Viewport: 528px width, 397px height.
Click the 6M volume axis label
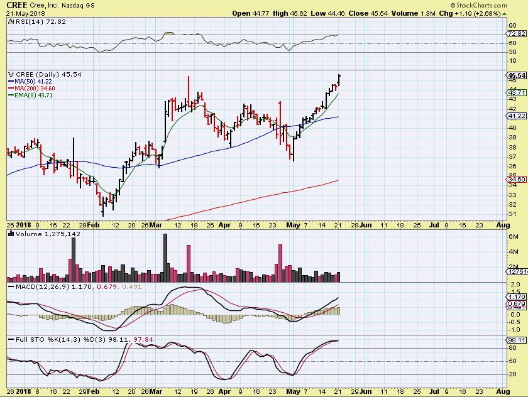pos(514,237)
